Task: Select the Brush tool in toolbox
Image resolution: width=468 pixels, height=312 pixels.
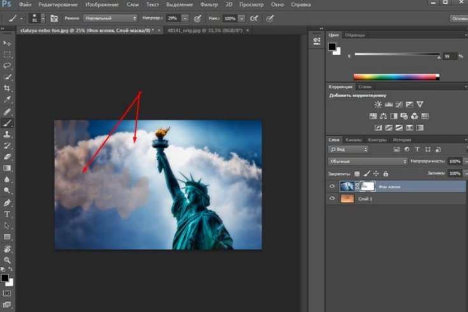Action: click(x=7, y=123)
